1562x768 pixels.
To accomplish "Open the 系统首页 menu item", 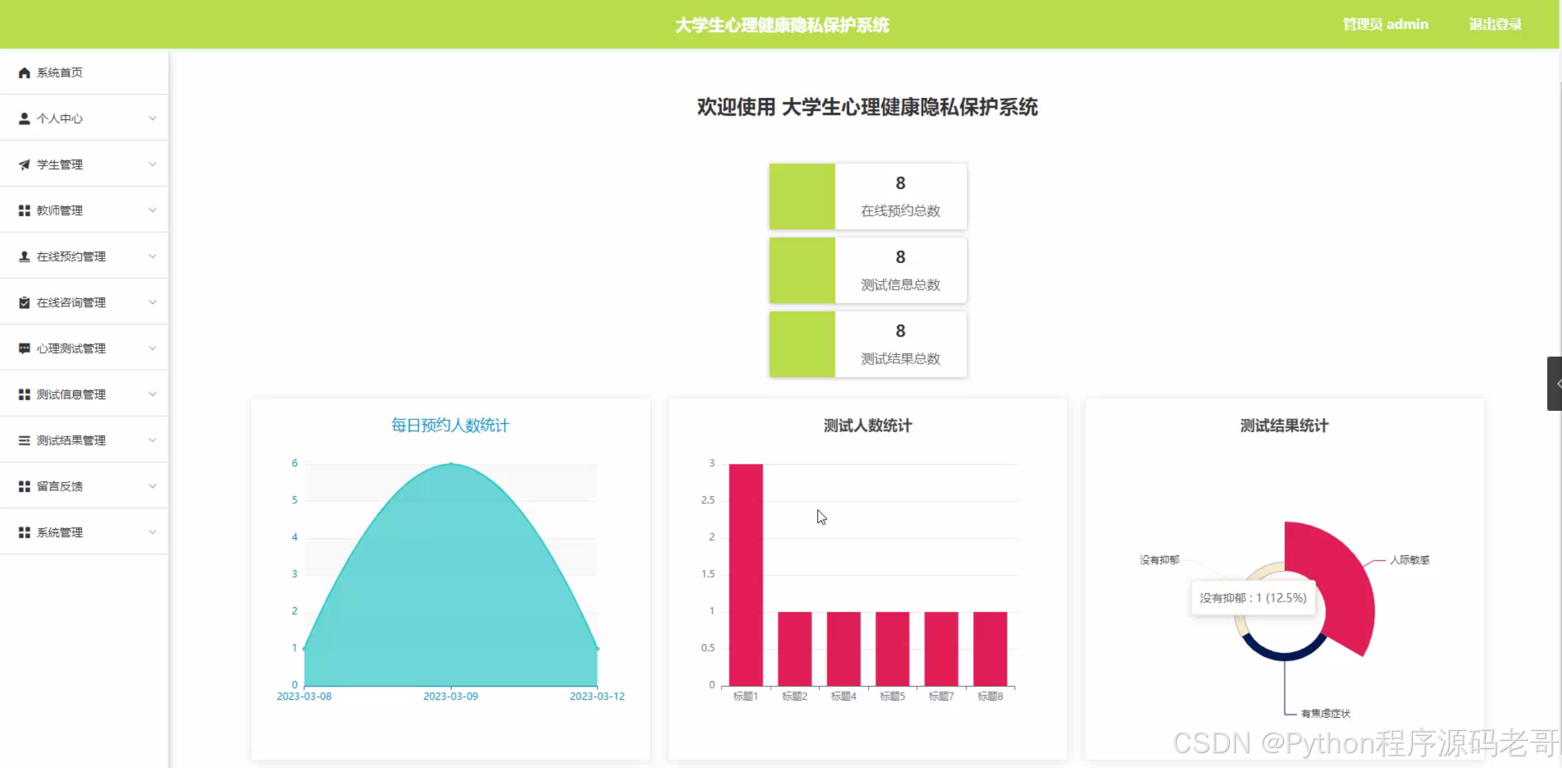I will point(59,73).
